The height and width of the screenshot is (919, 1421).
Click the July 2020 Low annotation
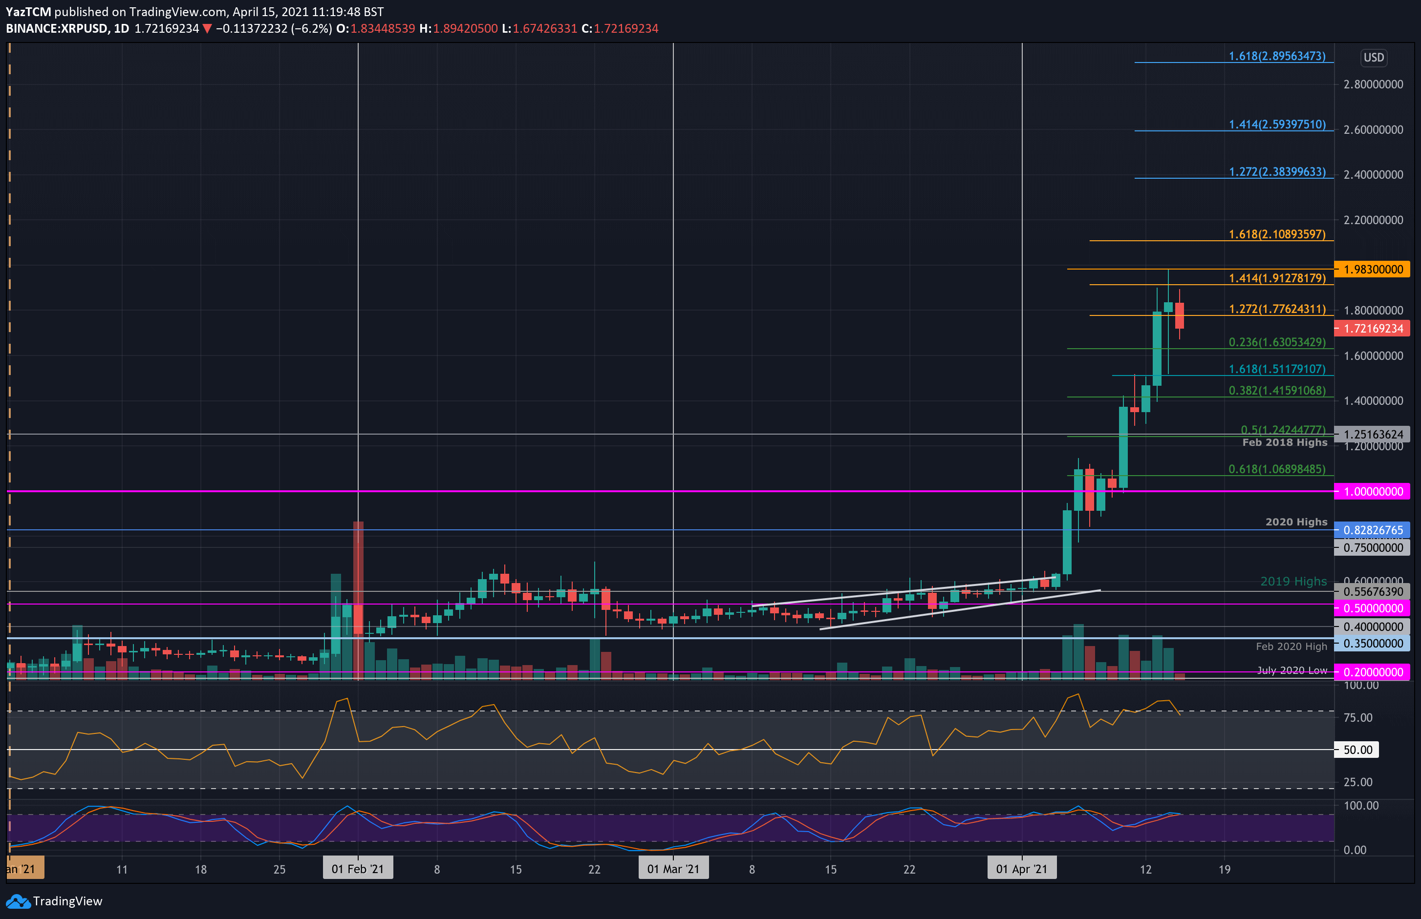1292,670
